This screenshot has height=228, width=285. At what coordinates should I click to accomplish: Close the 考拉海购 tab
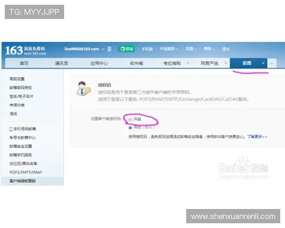tap(188, 63)
